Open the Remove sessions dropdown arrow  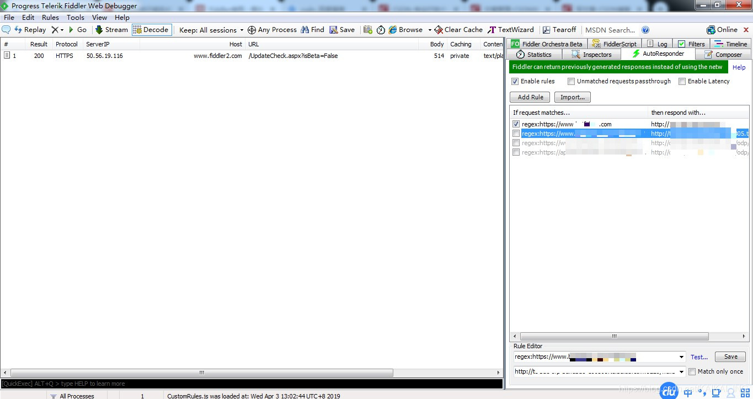(62, 30)
